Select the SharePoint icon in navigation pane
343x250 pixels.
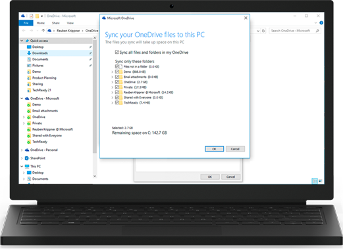tap(27, 158)
